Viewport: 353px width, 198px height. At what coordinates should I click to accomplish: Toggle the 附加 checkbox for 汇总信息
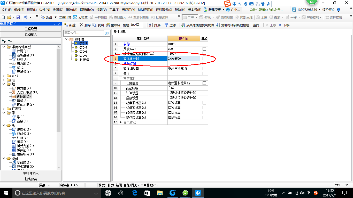[204, 83]
